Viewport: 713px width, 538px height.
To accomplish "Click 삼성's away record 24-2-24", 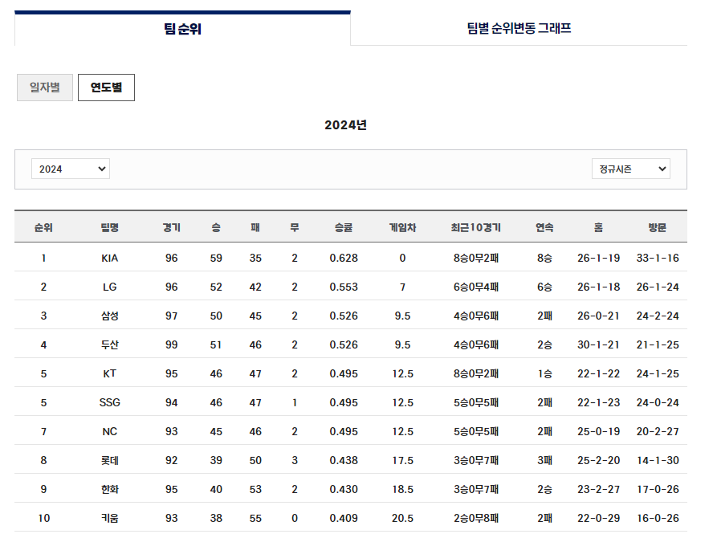I will tap(658, 316).
